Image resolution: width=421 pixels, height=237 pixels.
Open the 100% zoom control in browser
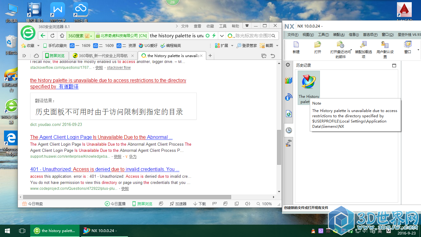264,204
